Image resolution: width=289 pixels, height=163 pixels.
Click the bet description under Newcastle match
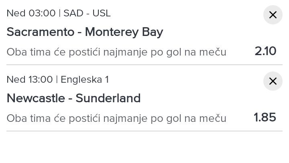116,118
